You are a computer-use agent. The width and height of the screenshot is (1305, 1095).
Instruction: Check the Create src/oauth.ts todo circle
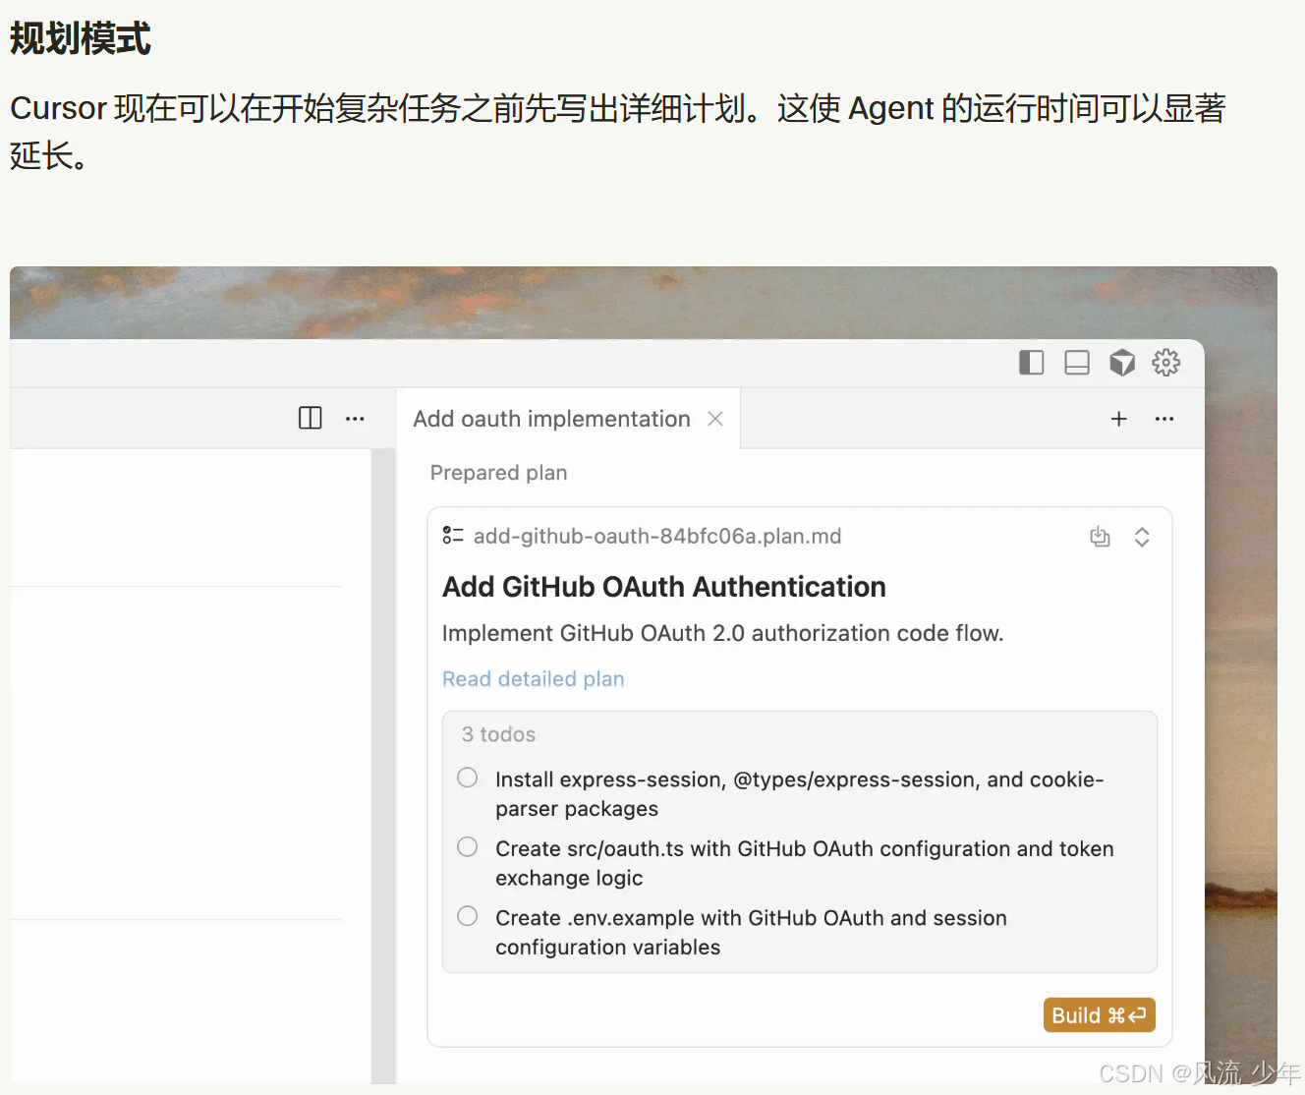tap(468, 846)
